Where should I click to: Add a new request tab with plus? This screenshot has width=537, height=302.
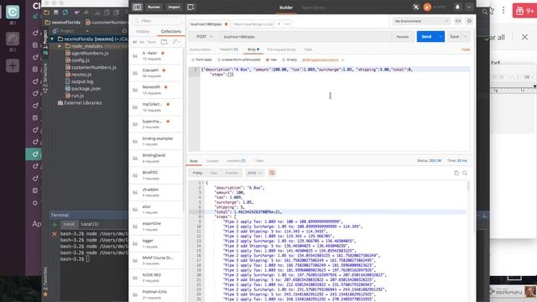(279, 24)
